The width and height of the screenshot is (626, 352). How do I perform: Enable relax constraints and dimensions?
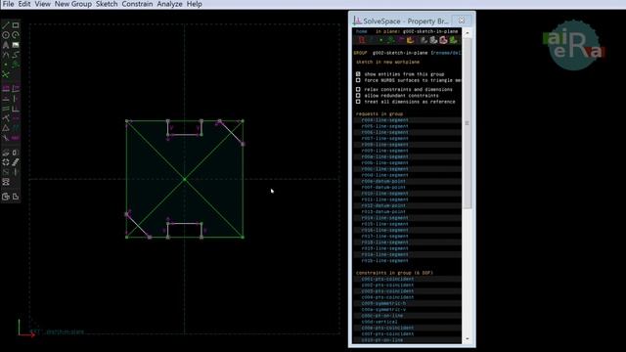[x=358, y=89]
